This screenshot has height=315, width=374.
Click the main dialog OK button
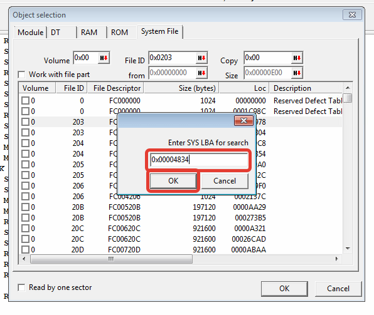284,289
